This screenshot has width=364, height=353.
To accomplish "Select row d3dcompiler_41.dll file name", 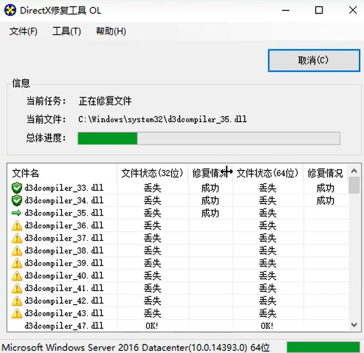I will tap(64, 288).
